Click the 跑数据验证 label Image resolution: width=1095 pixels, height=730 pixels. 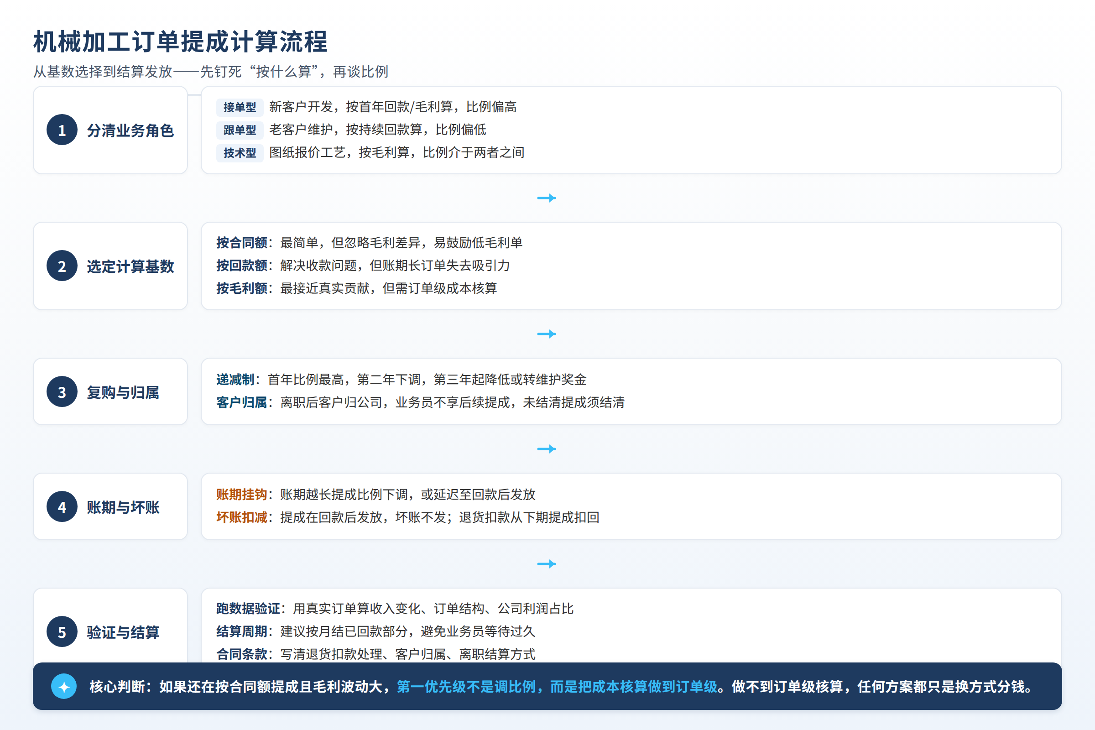[248, 609]
